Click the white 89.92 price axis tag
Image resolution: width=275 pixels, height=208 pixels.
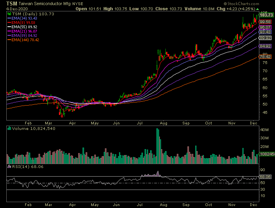tap(265, 38)
